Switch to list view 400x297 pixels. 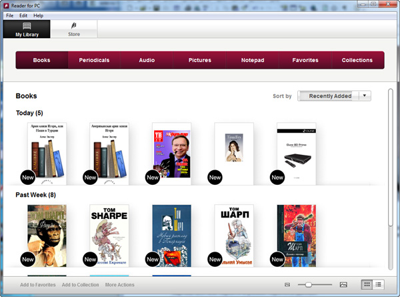(x=379, y=285)
